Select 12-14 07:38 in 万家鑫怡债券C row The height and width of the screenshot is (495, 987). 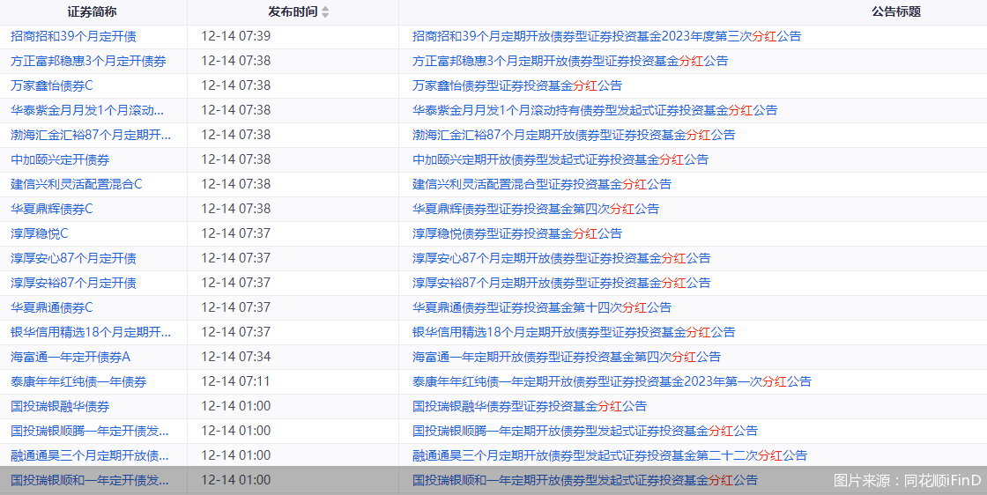tap(236, 85)
